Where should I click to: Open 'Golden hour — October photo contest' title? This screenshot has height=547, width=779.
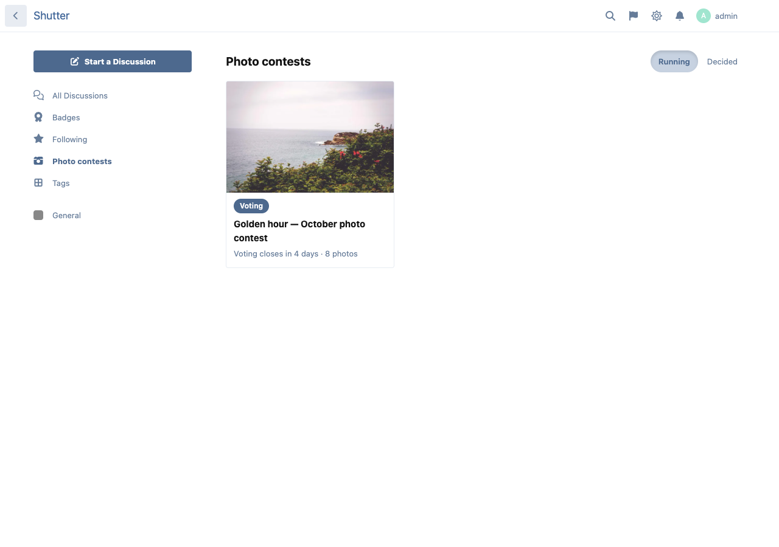[x=299, y=231]
